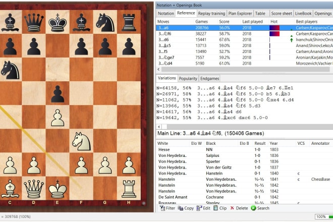The width and height of the screenshot is (333, 222).
Task: Select the 3...Bc5 move row
Action: (x=244, y=46)
